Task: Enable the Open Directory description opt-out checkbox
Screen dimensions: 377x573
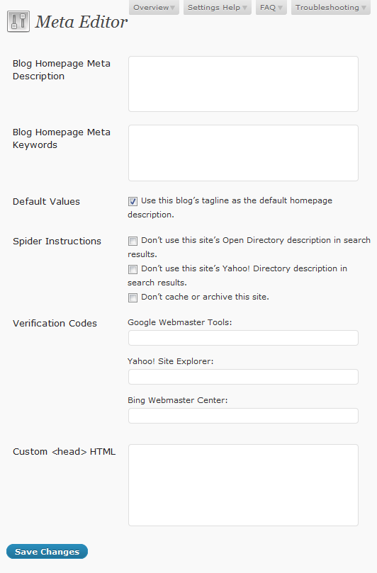Action: pyautogui.click(x=133, y=241)
